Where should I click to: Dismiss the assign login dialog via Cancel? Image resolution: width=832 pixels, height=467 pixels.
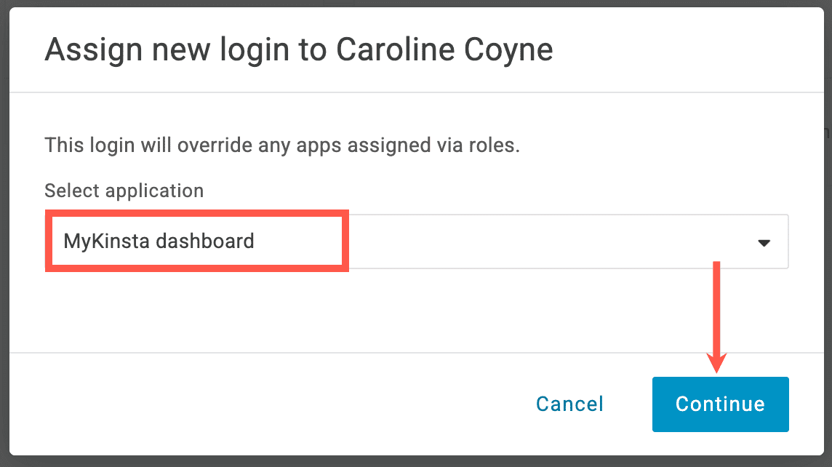click(x=569, y=404)
